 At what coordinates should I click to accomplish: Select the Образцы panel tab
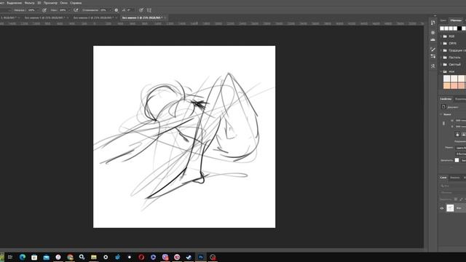click(456, 20)
